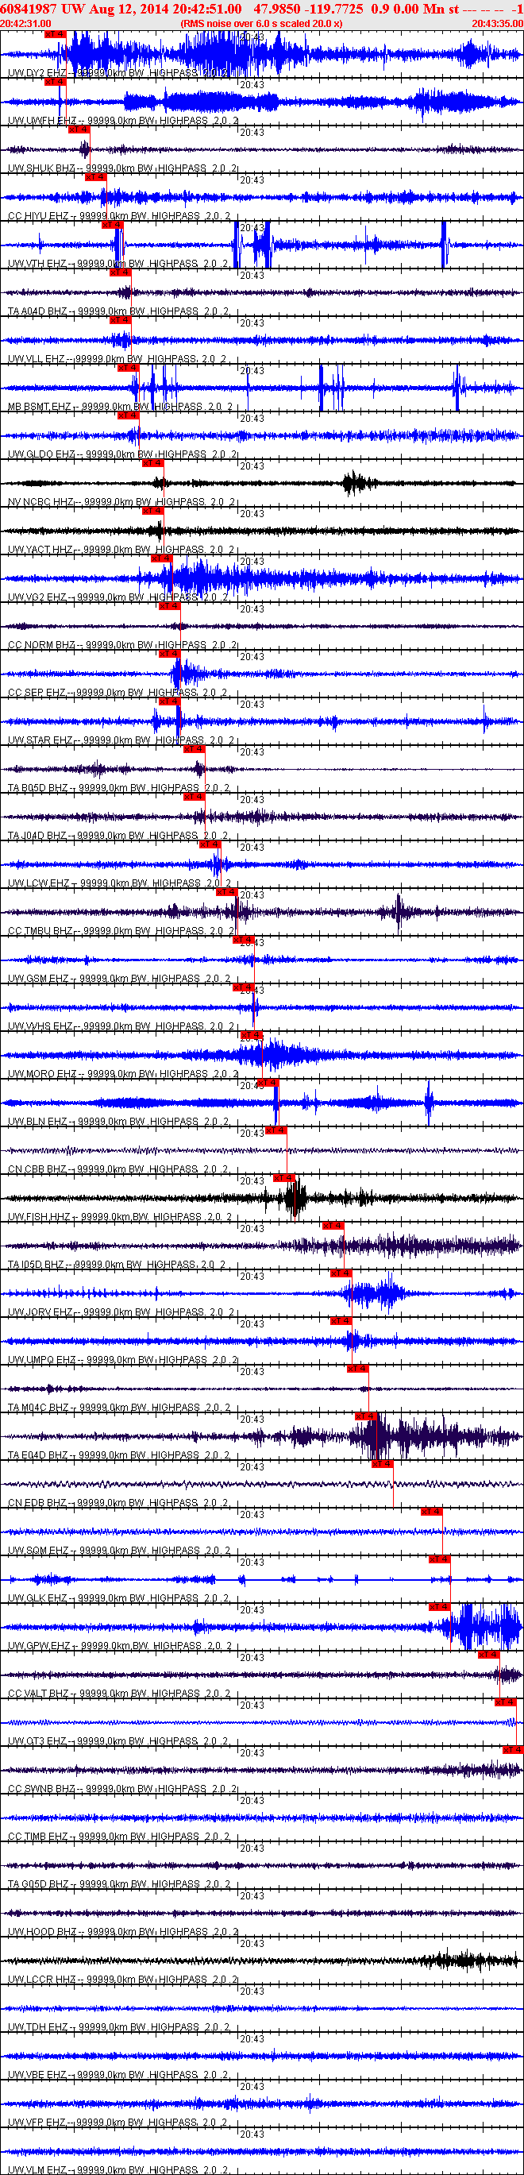The image size is (524, 2175).
Task: Click the red pick marker on the UW.GPW trace
Action: point(440,1608)
